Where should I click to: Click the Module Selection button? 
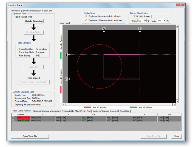tap(34, 21)
